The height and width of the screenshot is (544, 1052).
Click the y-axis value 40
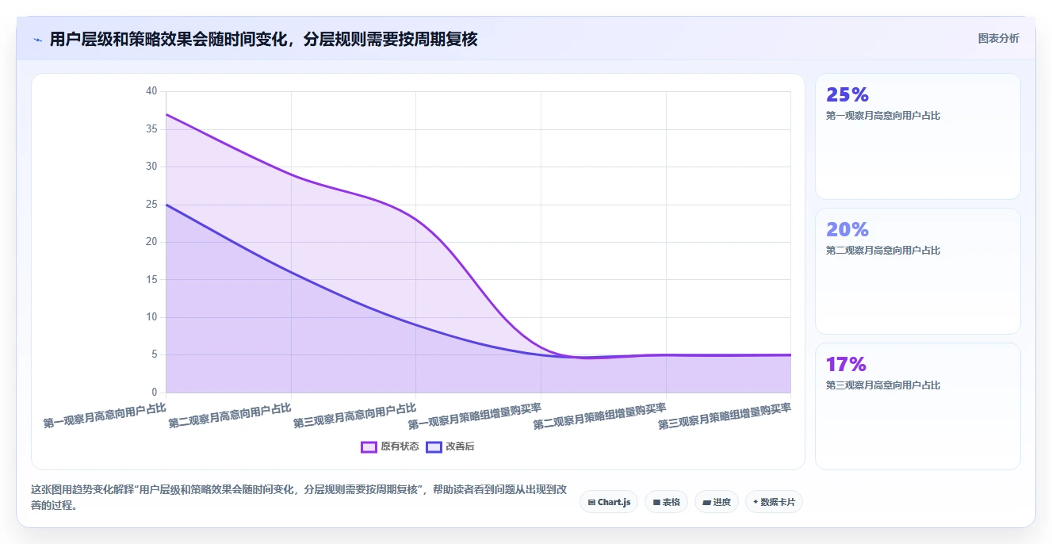(151, 91)
